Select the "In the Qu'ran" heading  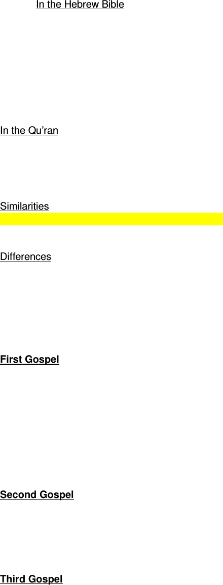29,131
